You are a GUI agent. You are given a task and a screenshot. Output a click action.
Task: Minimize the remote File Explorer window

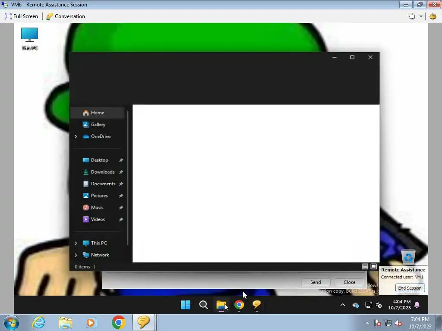[x=335, y=57]
